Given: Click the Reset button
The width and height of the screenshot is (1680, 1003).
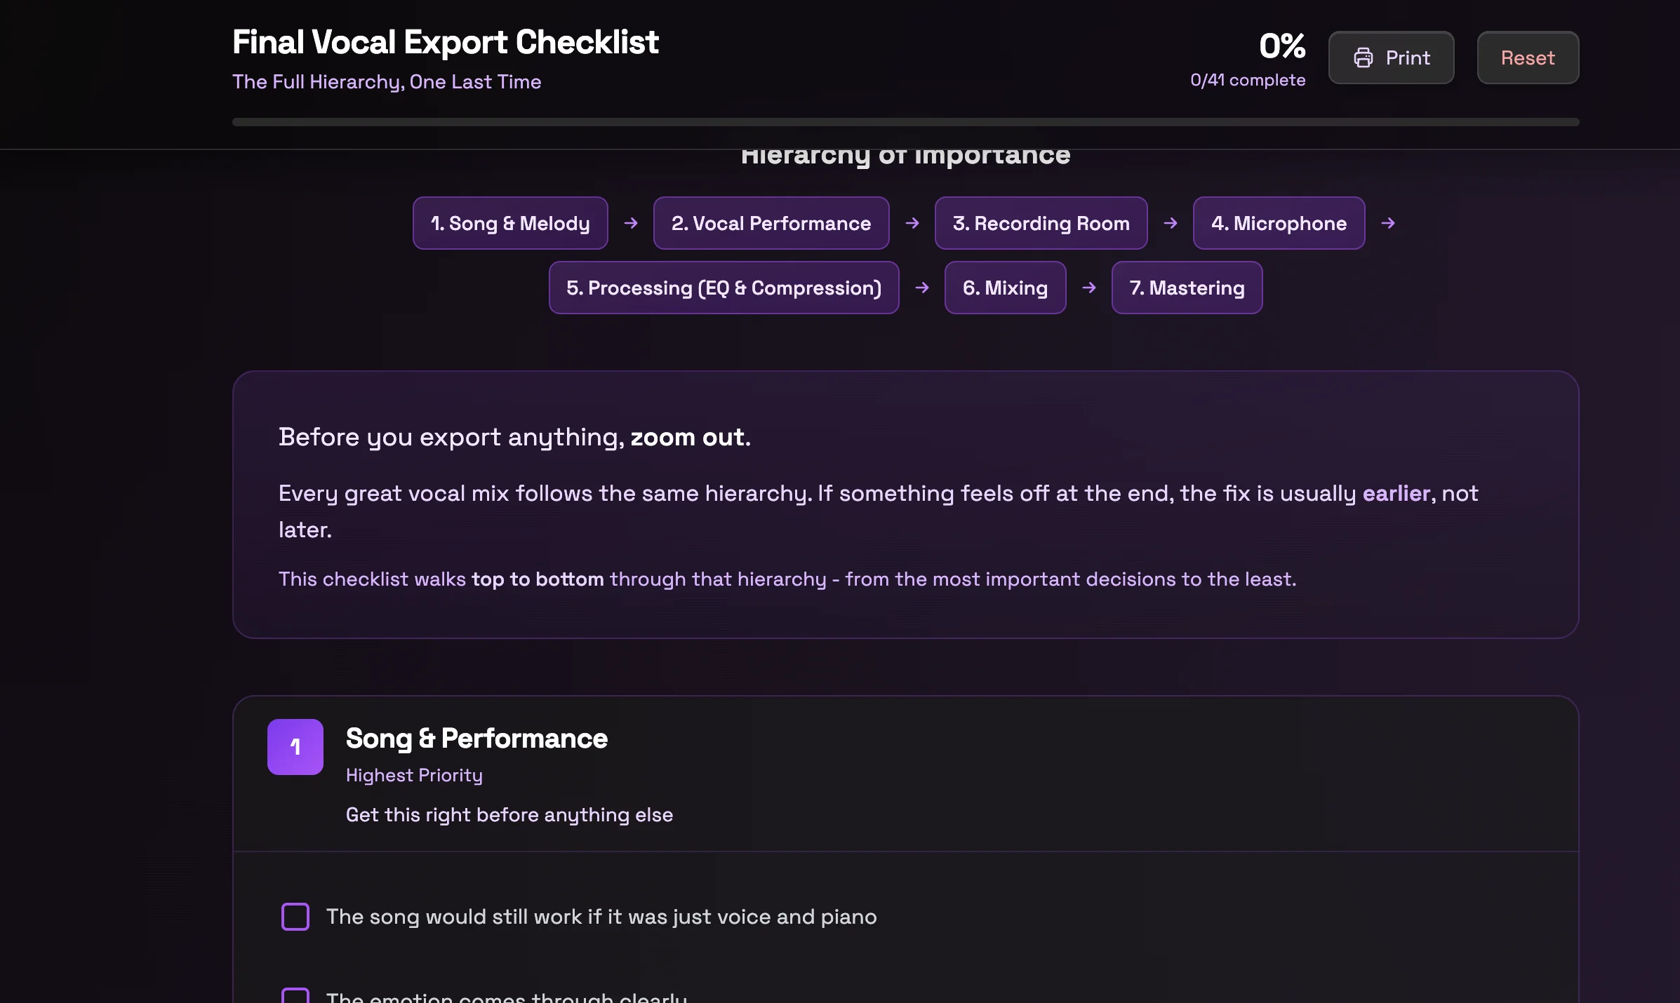Looking at the screenshot, I should (x=1528, y=58).
